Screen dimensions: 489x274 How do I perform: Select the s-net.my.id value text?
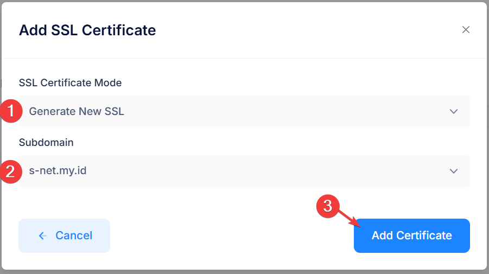pos(58,171)
